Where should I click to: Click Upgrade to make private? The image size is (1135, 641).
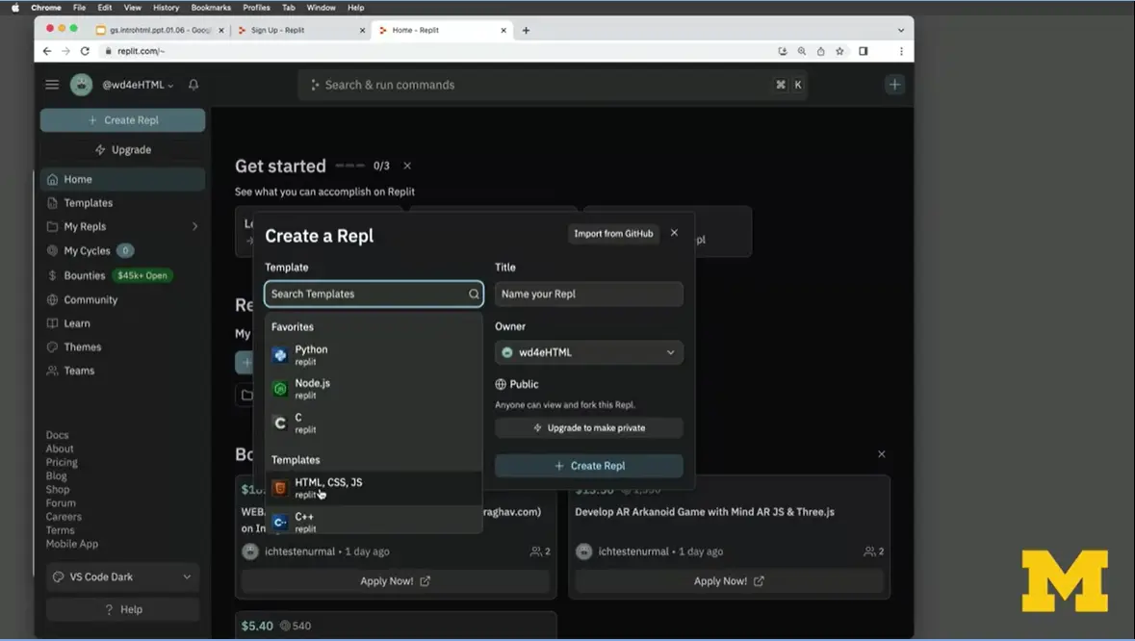coord(589,427)
